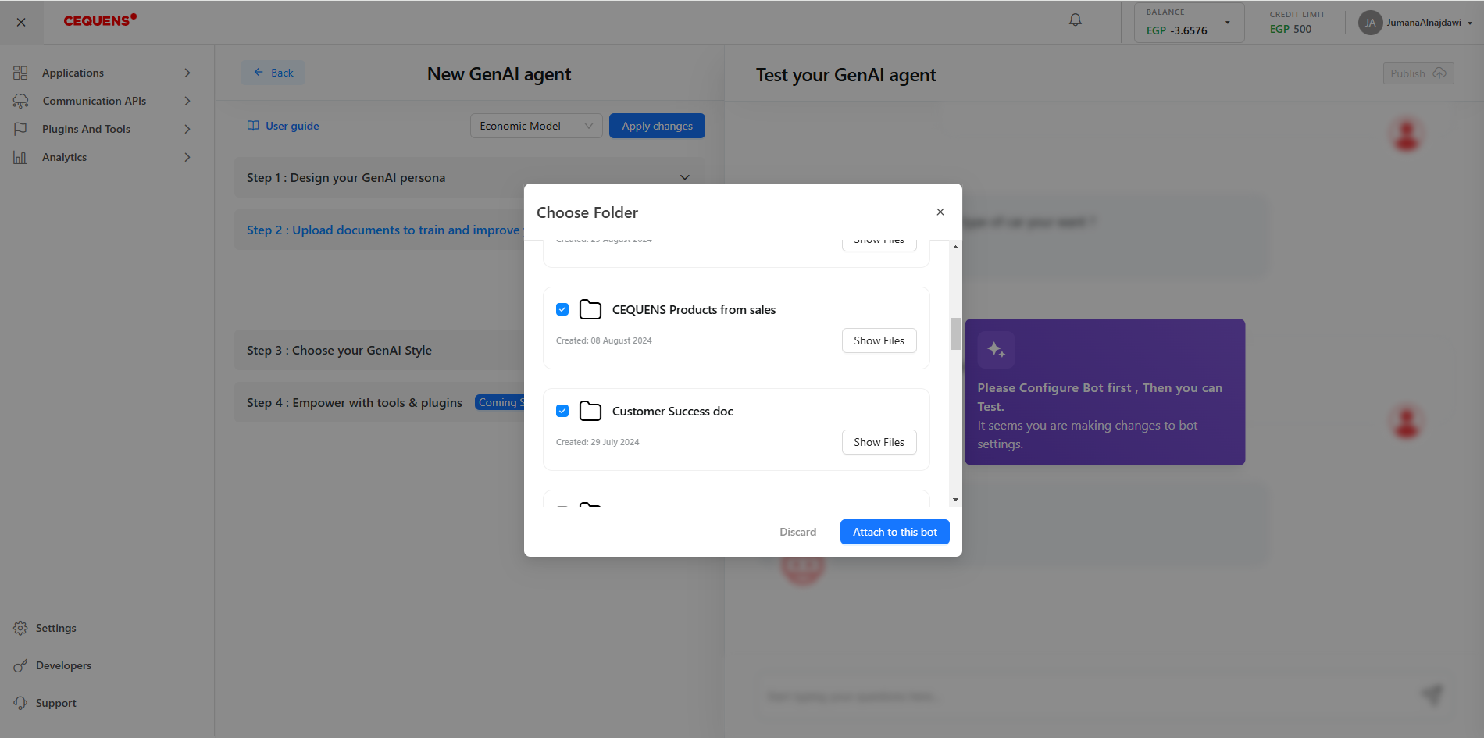Go Back from New GenAI agent

pos(273,73)
